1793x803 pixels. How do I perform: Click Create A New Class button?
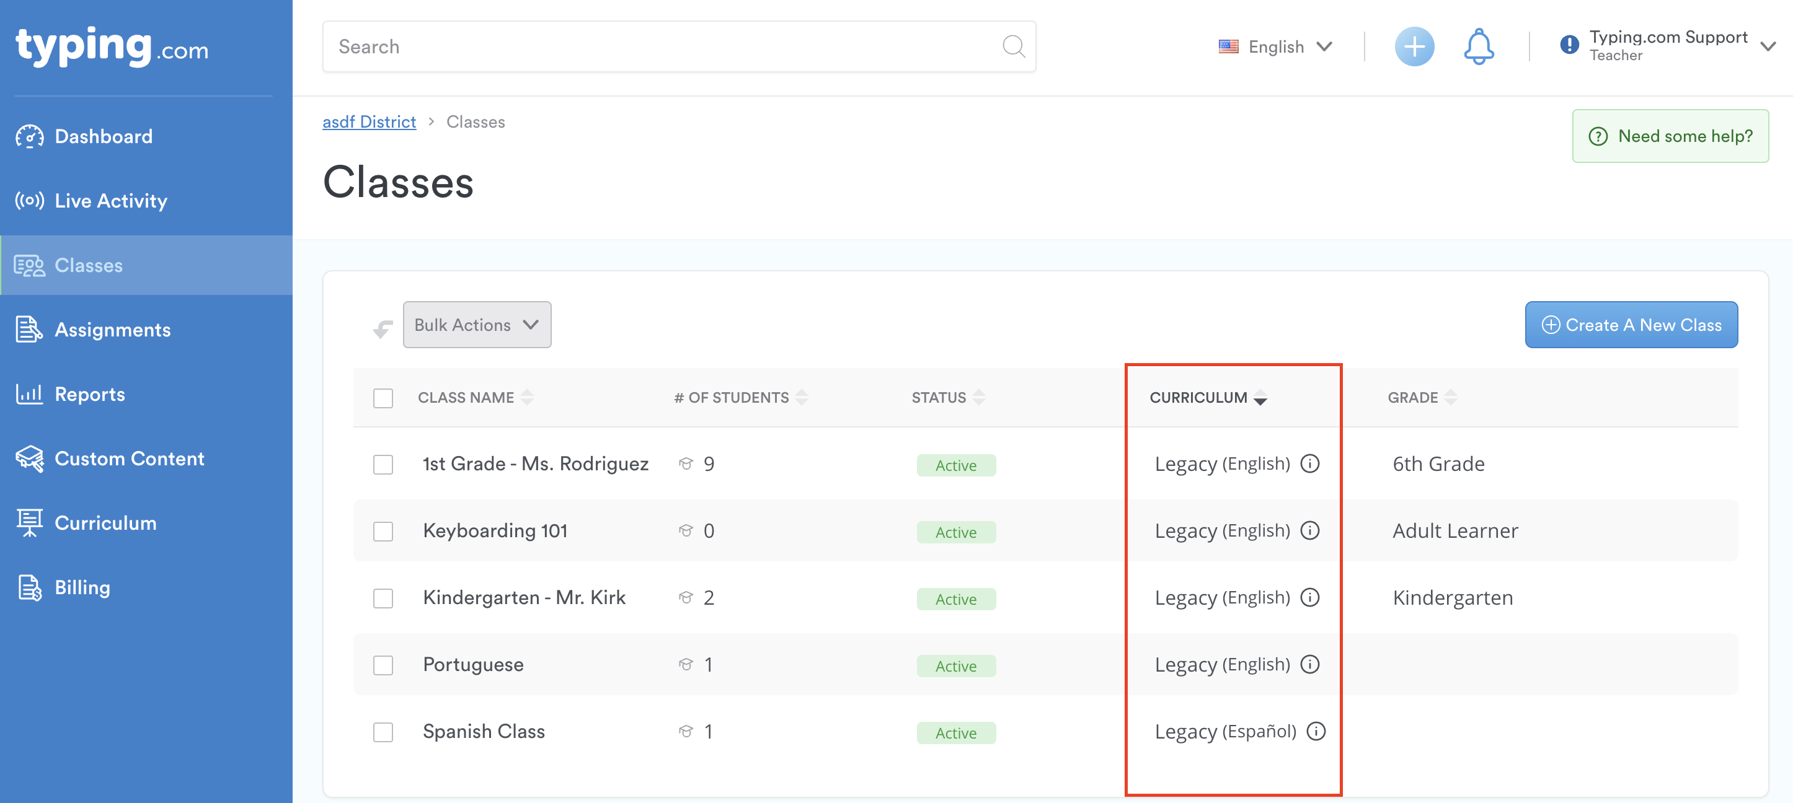click(x=1631, y=325)
